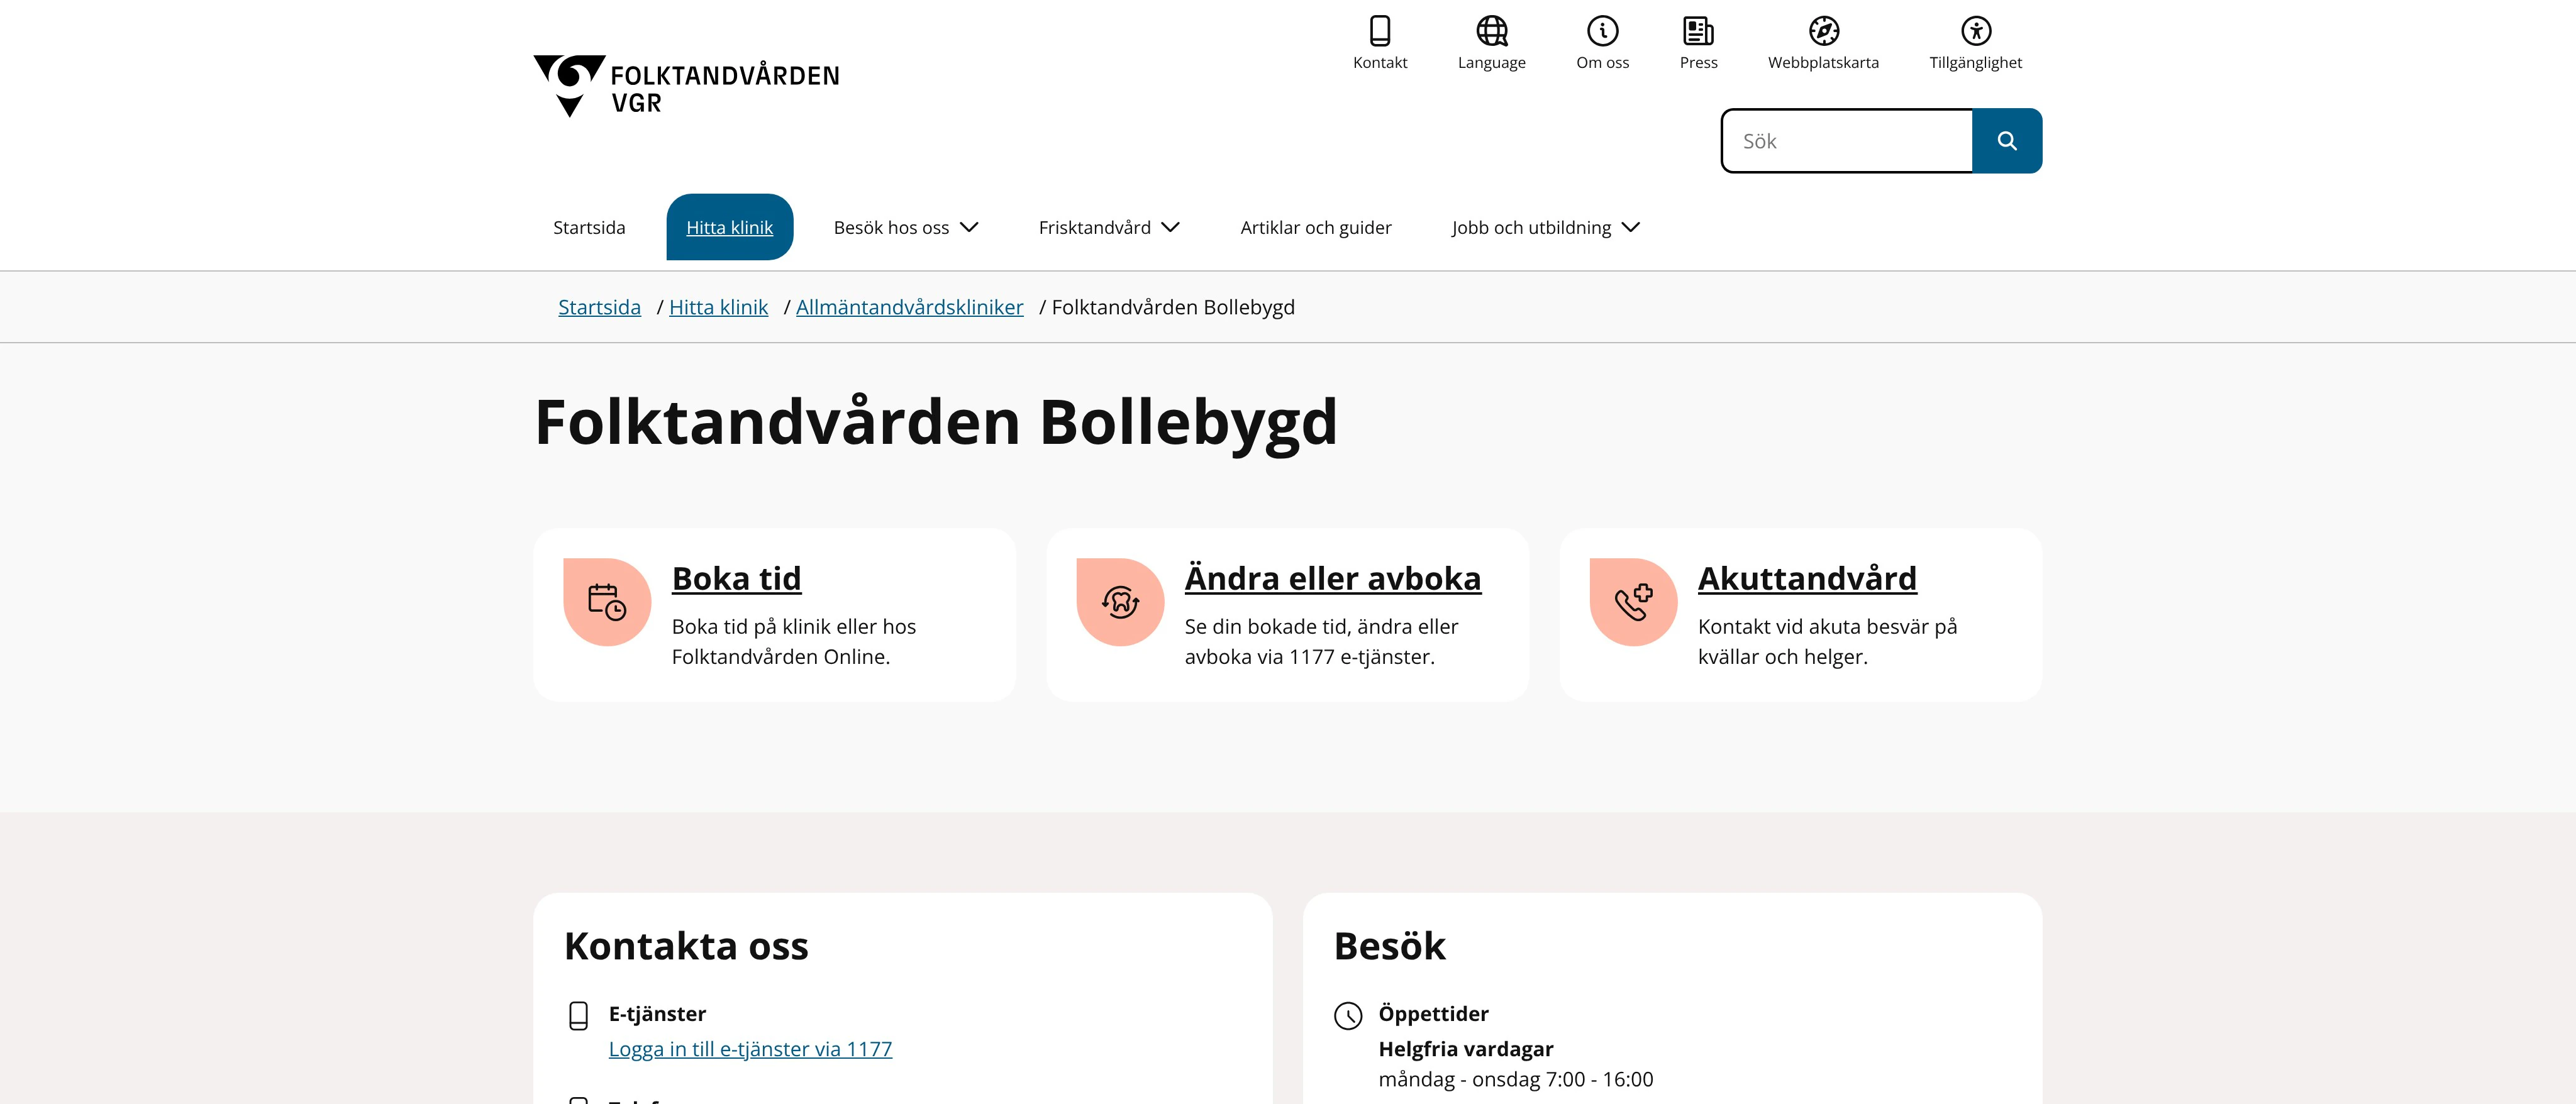2576x1104 pixels.
Task: Click the Press newspaper icon
Action: [x=1698, y=31]
